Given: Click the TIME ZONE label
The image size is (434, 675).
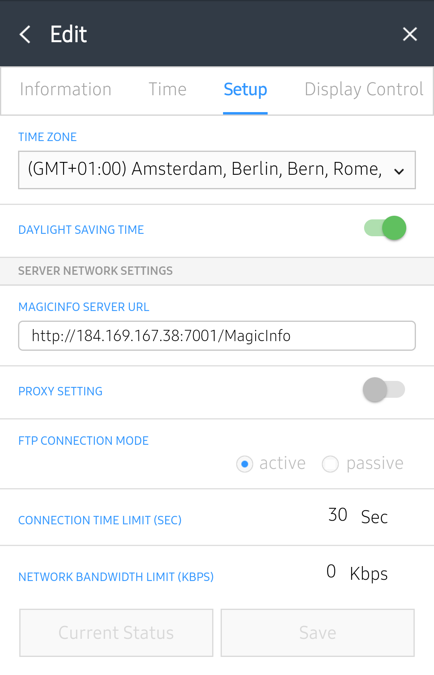Looking at the screenshot, I should [x=47, y=137].
